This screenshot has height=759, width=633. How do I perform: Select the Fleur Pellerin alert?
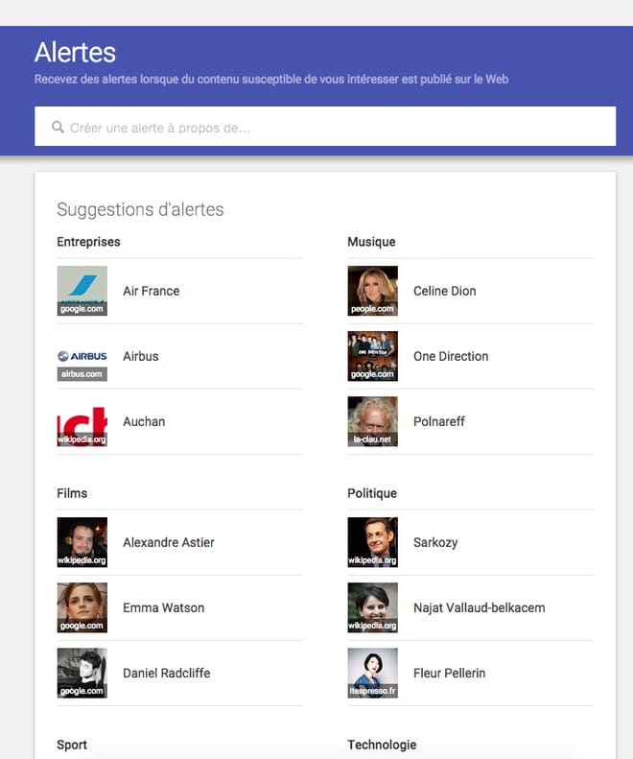coord(449,674)
